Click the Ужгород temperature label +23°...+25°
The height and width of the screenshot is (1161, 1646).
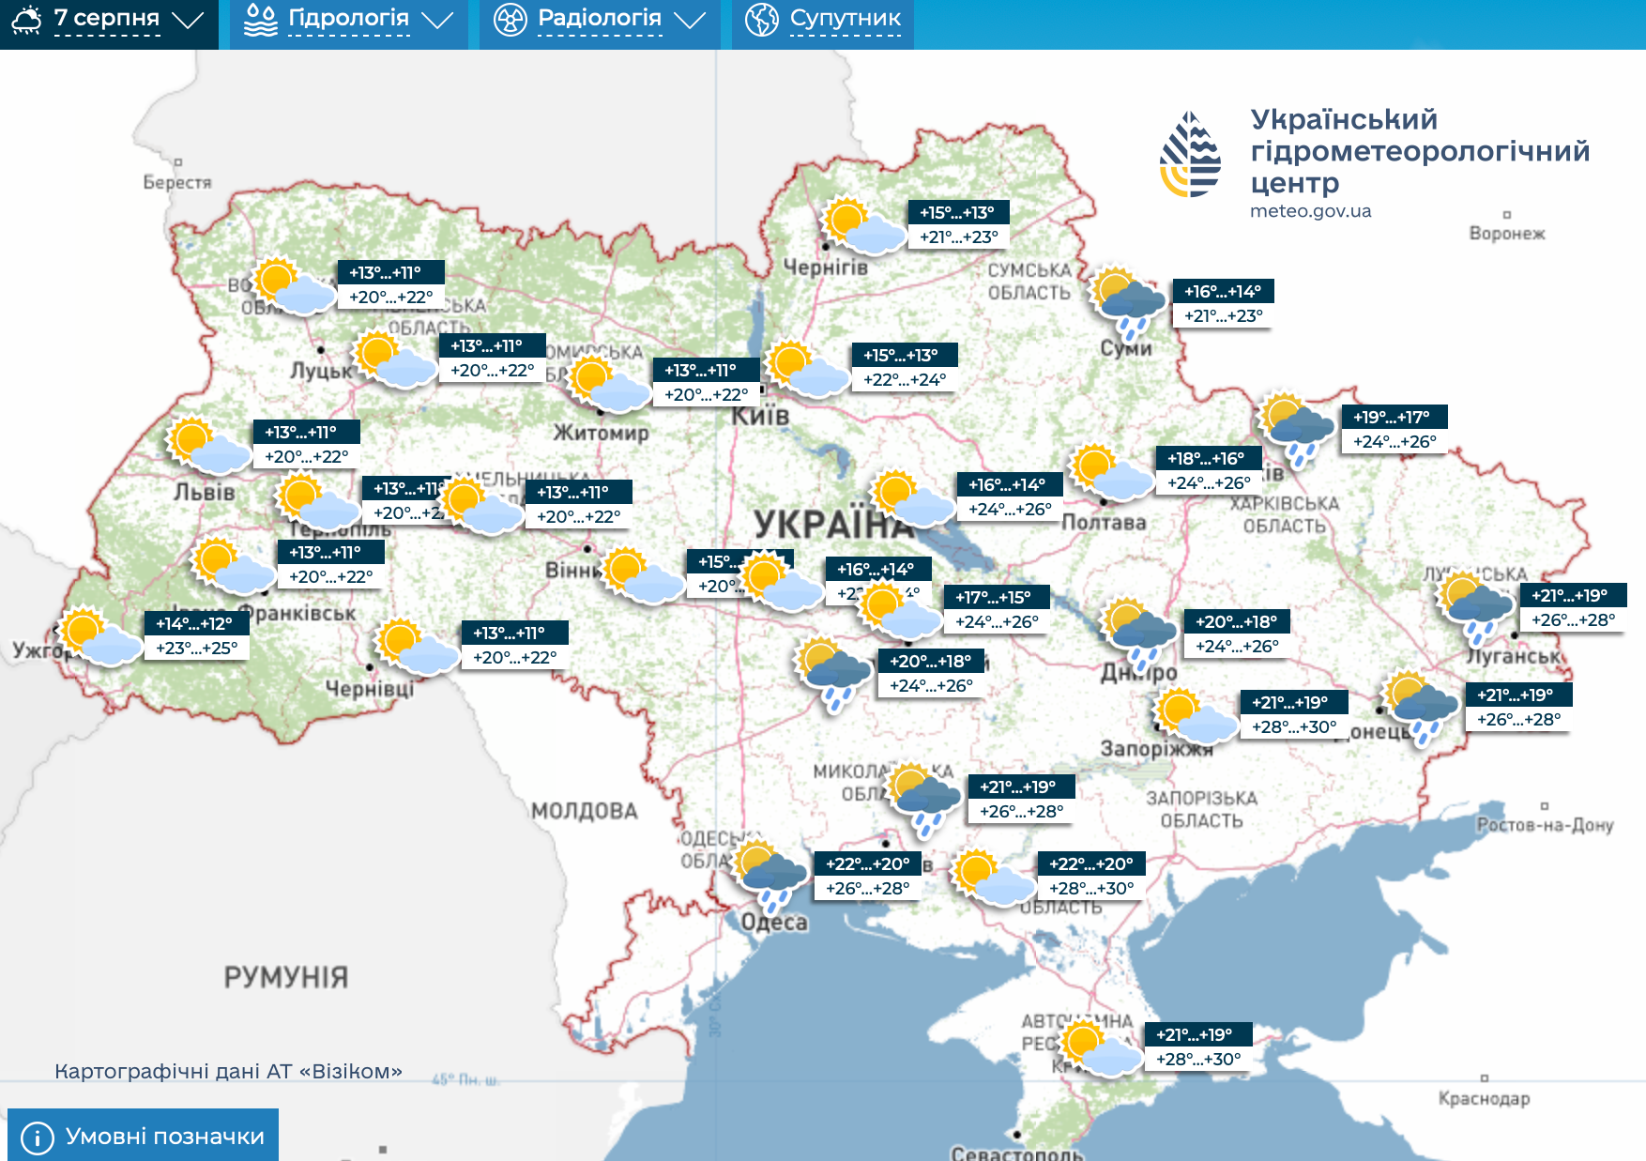[x=196, y=649]
